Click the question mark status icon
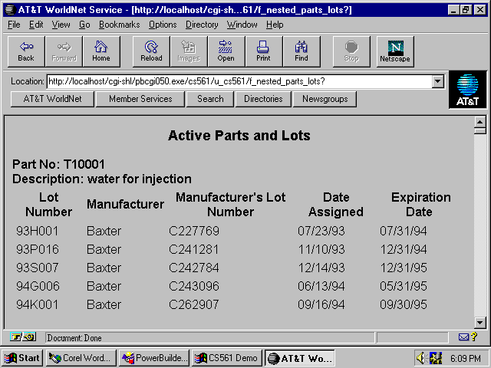The height and width of the screenshot is (368, 491). tap(474, 337)
